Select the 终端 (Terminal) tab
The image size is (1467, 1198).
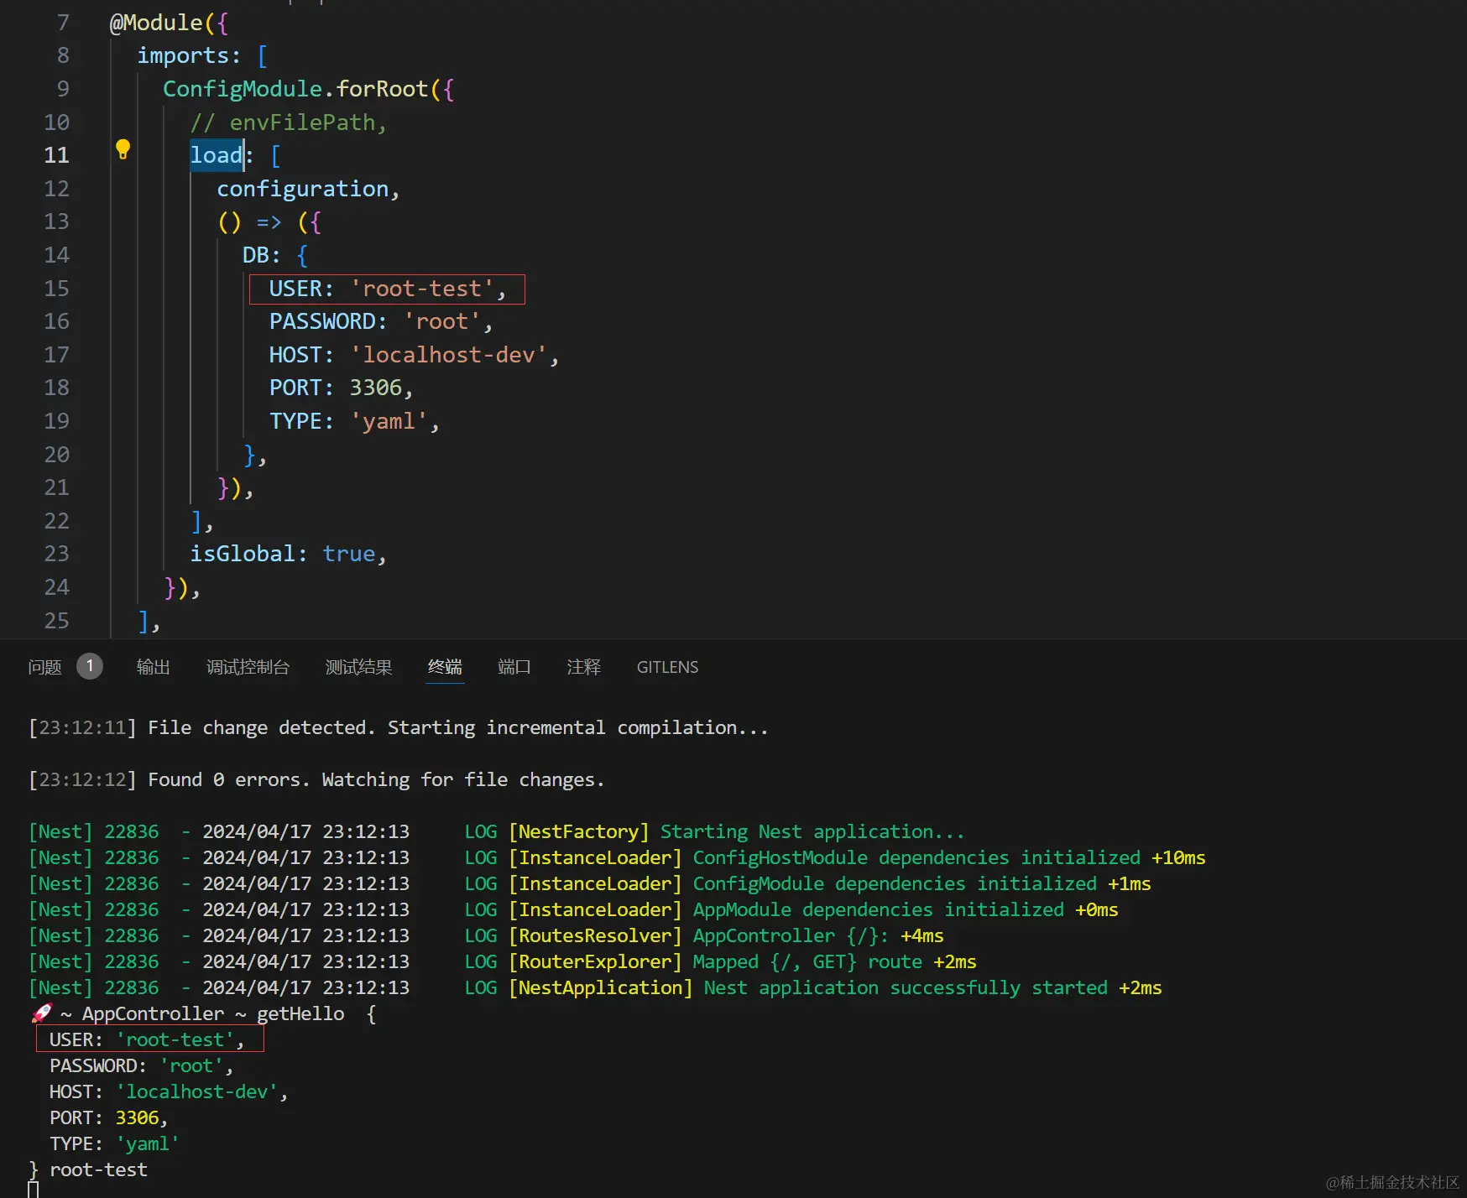point(445,667)
